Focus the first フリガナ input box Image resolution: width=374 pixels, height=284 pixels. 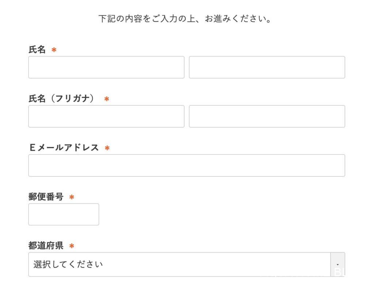[106, 116]
